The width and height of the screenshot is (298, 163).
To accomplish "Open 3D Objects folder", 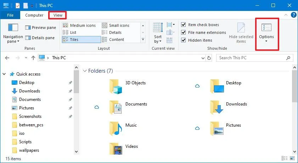I will click(x=128, y=87).
